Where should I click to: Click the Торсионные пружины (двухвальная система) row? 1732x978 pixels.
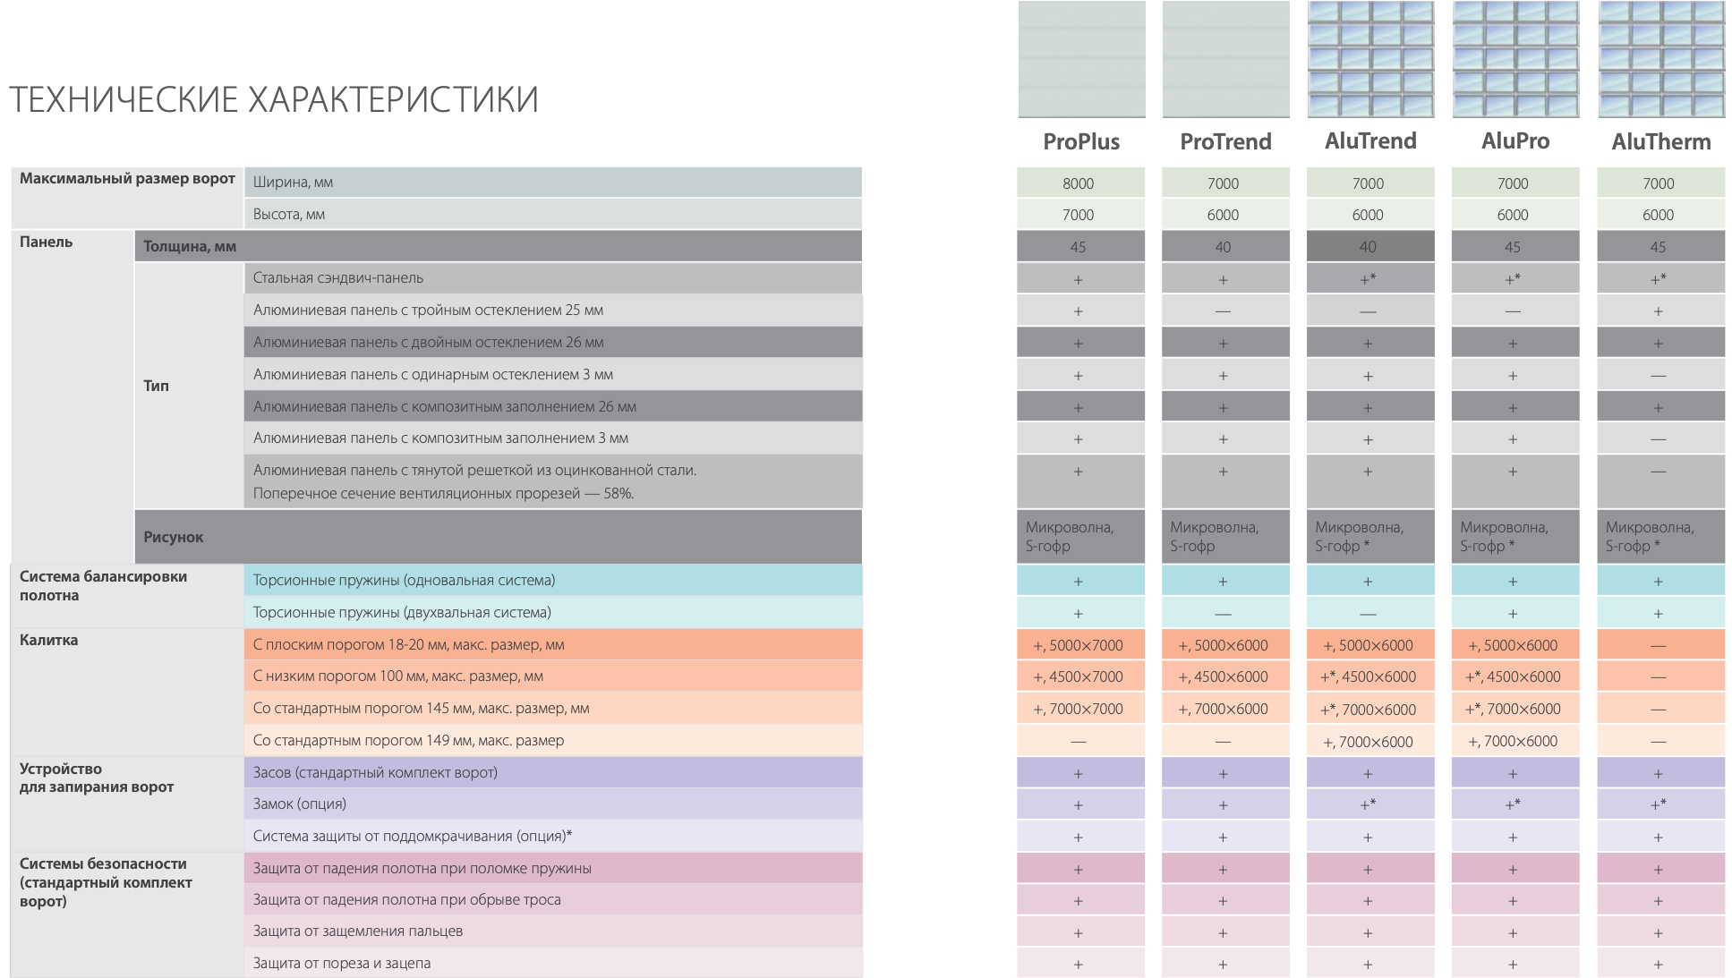pyautogui.click(x=402, y=613)
